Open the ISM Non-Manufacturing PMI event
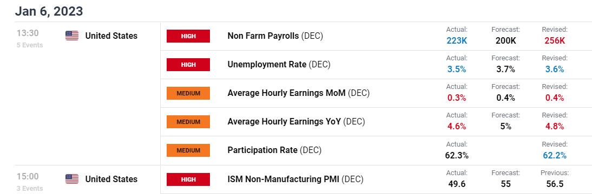The image size is (592, 194). 295,179
